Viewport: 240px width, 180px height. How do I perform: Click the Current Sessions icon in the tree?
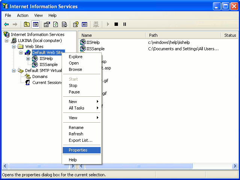pyautogui.click(x=27, y=82)
